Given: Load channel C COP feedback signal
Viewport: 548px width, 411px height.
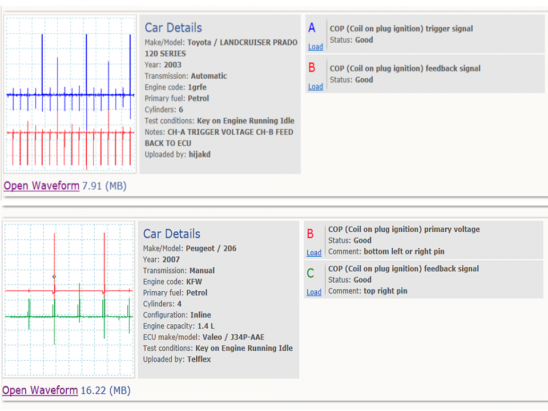Looking at the screenshot, I should (314, 292).
